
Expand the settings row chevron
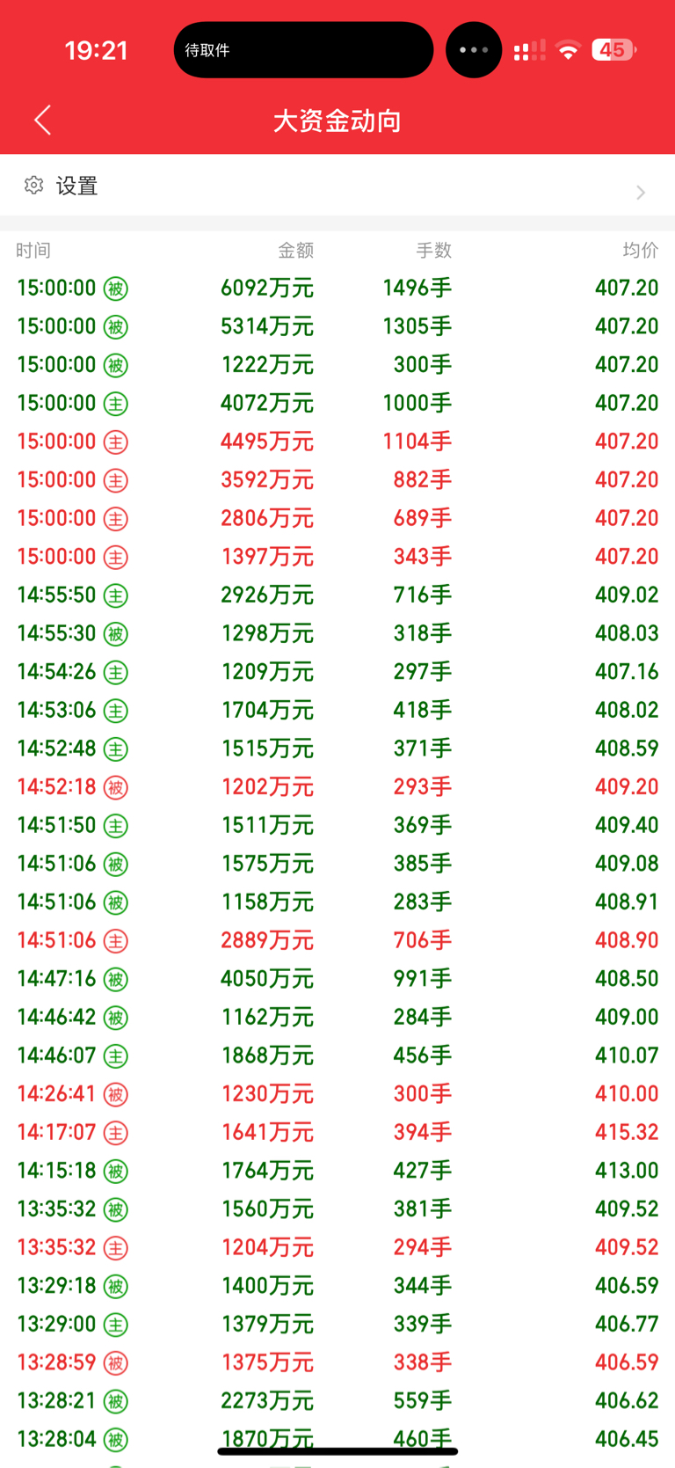coord(641,193)
